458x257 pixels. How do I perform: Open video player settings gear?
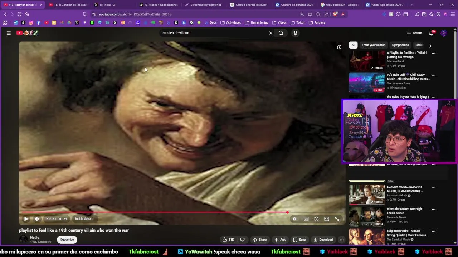[x=316, y=219]
